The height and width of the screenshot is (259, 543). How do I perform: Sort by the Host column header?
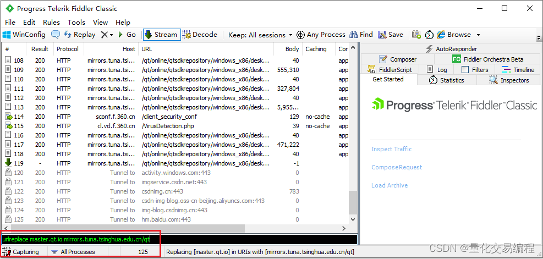[x=111, y=49]
